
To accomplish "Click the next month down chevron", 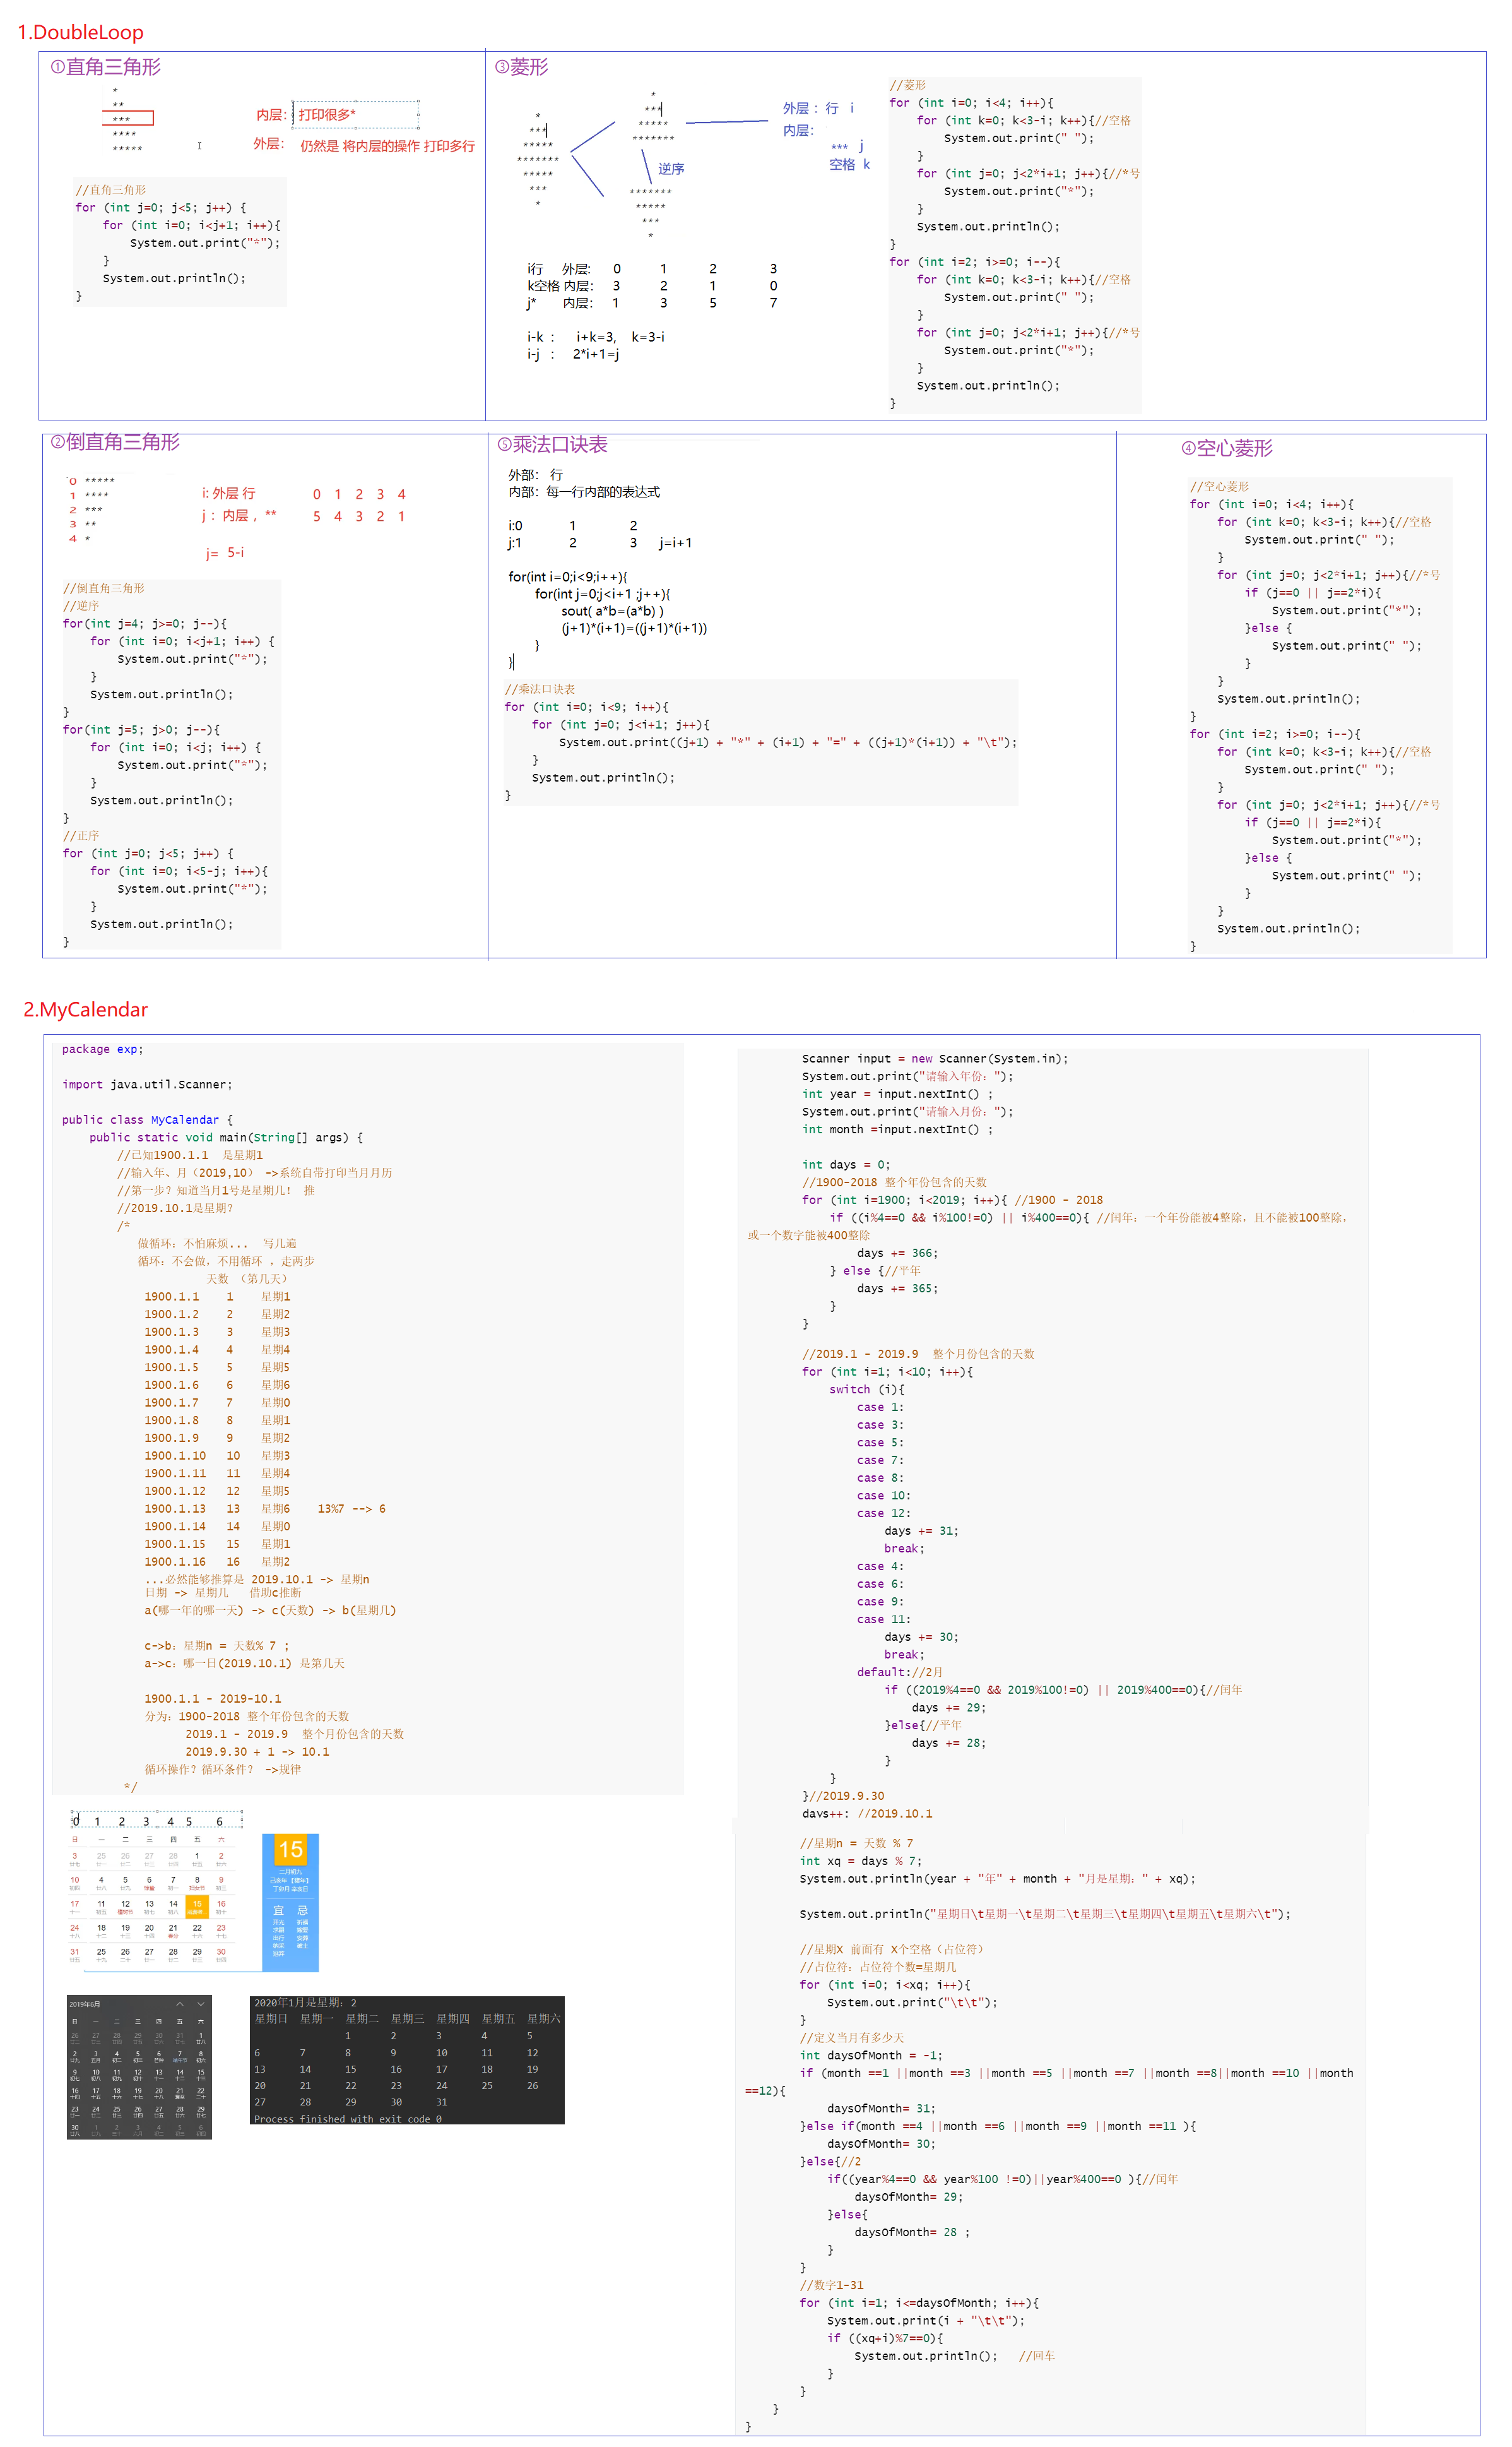I will point(201,2005).
